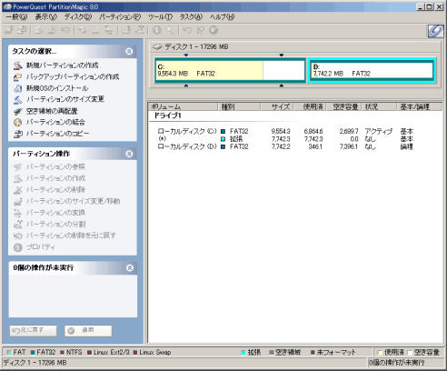447x371 pixels.
Task: Sort by the ボリューム column header
Action: tap(184, 106)
